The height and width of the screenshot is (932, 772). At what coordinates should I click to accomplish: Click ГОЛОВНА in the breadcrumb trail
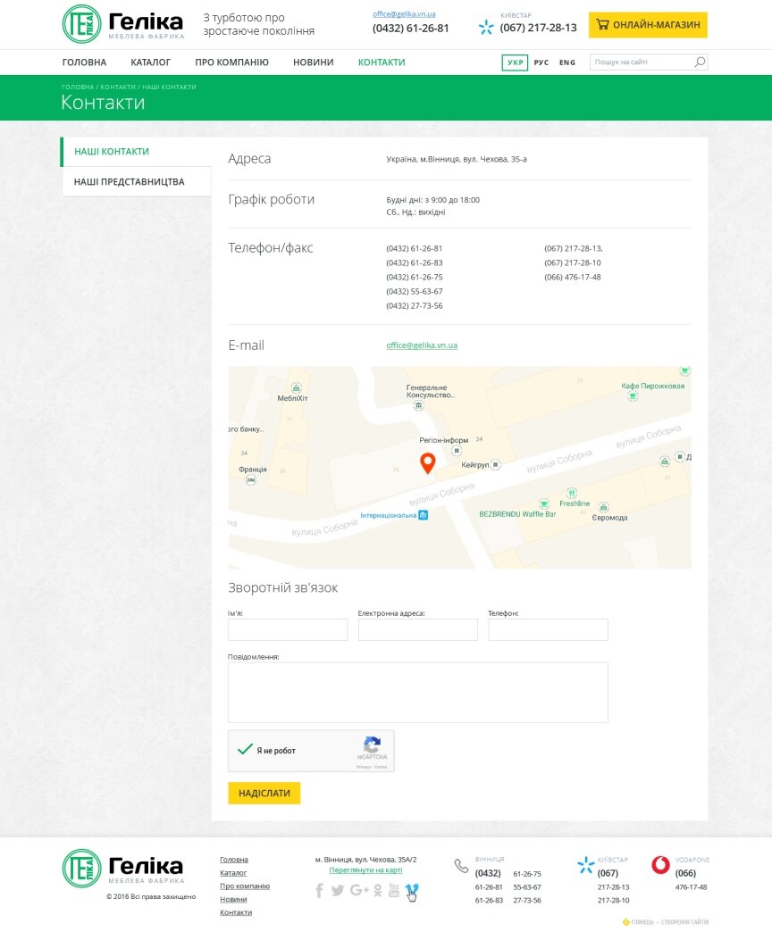(x=78, y=87)
